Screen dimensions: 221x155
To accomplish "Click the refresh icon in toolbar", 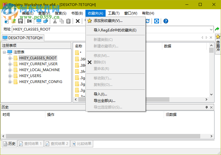I will tap(147, 21).
